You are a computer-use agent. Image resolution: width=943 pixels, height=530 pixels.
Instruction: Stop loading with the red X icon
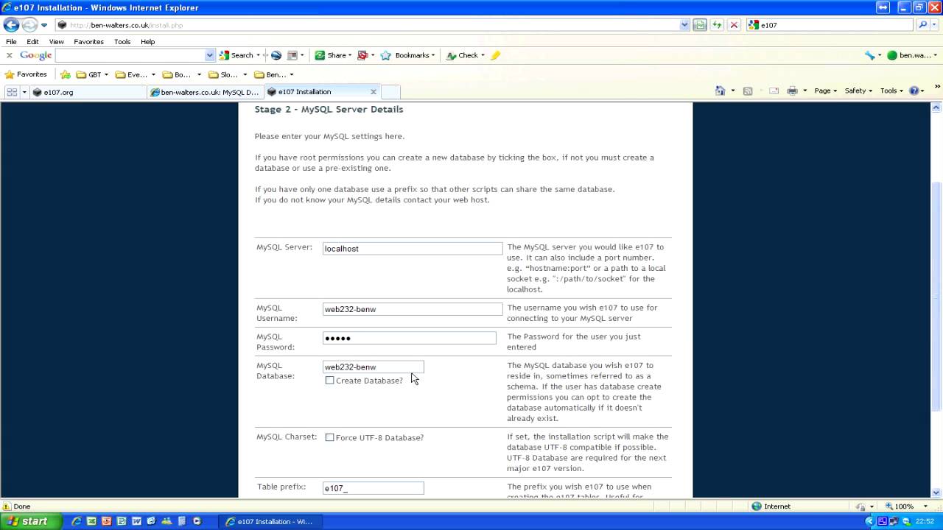click(734, 25)
